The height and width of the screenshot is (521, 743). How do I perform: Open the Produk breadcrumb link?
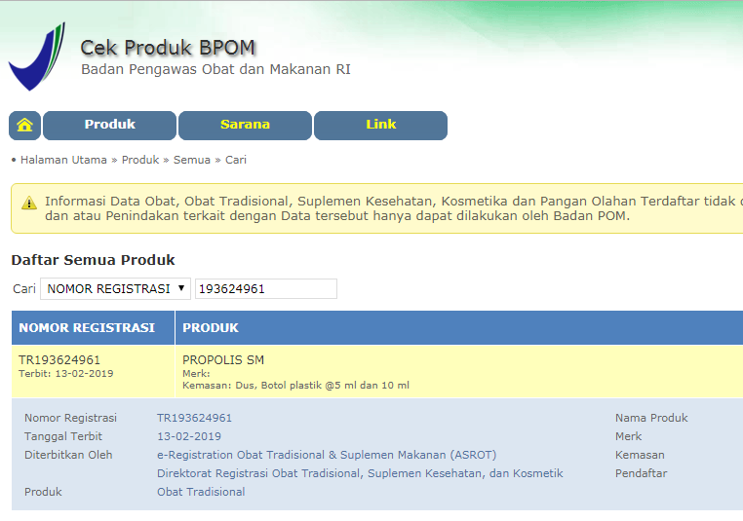pyautogui.click(x=140, y=160)
